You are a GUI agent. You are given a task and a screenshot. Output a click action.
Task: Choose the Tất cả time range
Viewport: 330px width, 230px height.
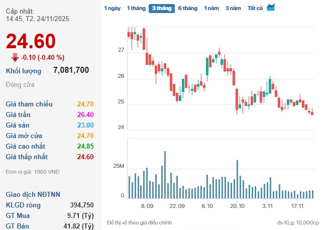255,9
